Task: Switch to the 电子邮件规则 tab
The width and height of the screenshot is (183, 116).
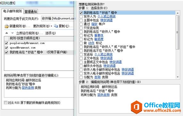Action: (12, 11)
